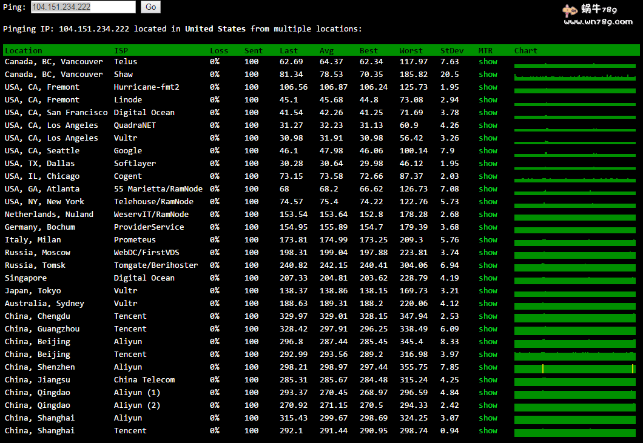Image resolution: width=643 pixels, height=443 pixels.
Task: Show MTR for Russia Moscow row
Action: [488, 253]
